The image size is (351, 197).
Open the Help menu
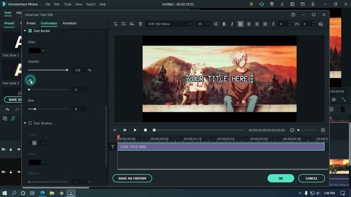(103, 4)
